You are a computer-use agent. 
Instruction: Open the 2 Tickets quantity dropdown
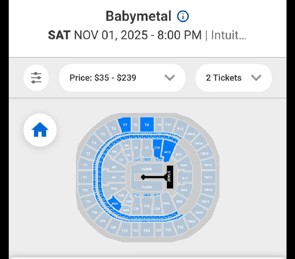tap(234, 78)
